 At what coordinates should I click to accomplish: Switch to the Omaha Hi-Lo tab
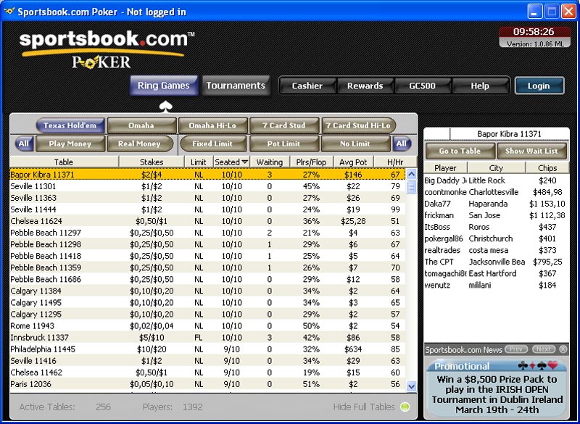[x=212, y=125]
